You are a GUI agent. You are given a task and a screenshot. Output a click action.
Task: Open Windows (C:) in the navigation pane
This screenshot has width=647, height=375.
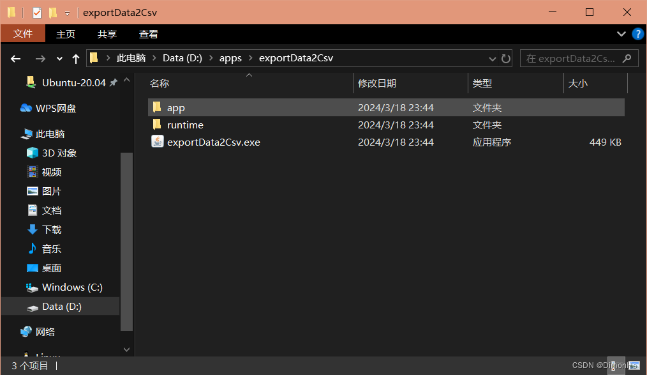[72, 287]
